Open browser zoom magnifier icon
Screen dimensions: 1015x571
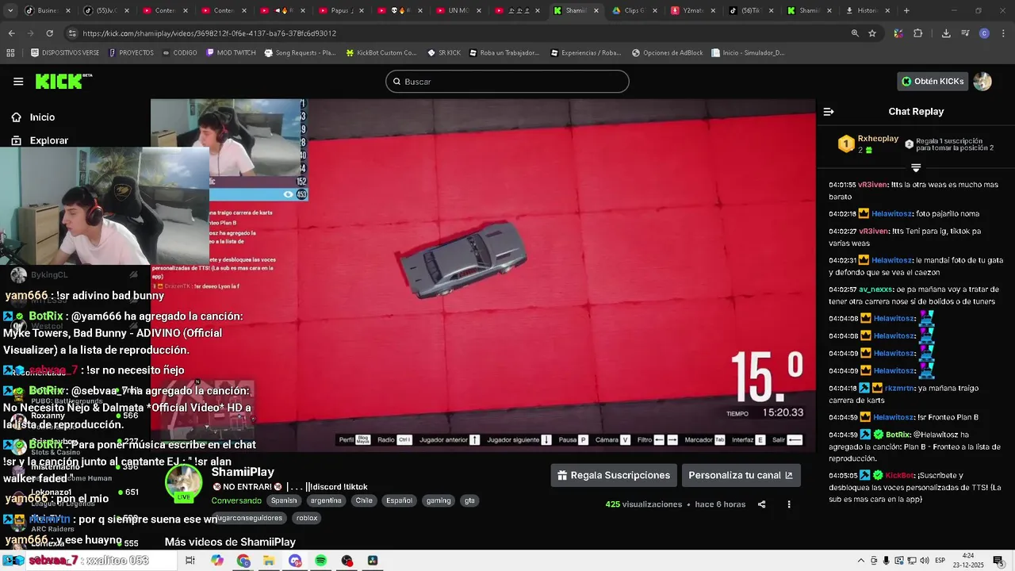tap(855, 33)
